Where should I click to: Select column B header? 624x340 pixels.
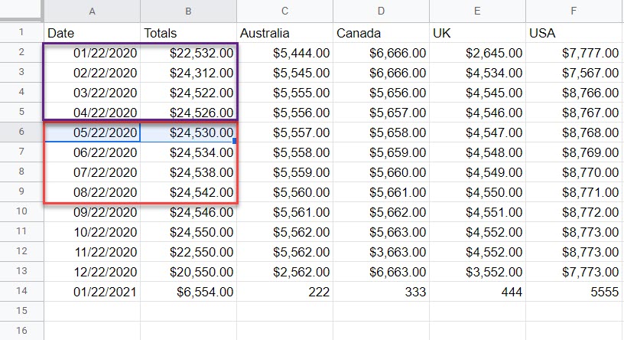[189, 11]
